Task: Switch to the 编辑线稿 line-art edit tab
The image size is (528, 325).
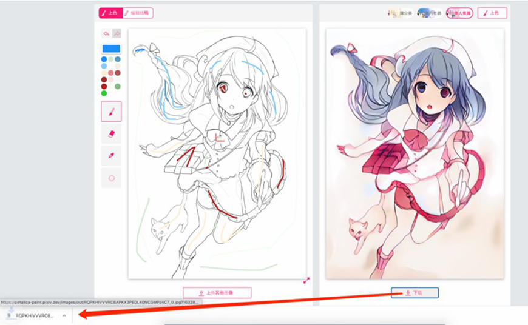Action: click(x=138, y=13)
